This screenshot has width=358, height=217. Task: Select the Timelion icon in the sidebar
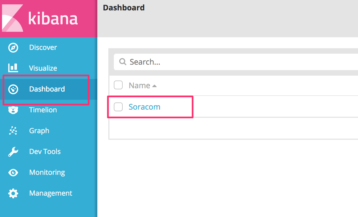click(13, 110)
